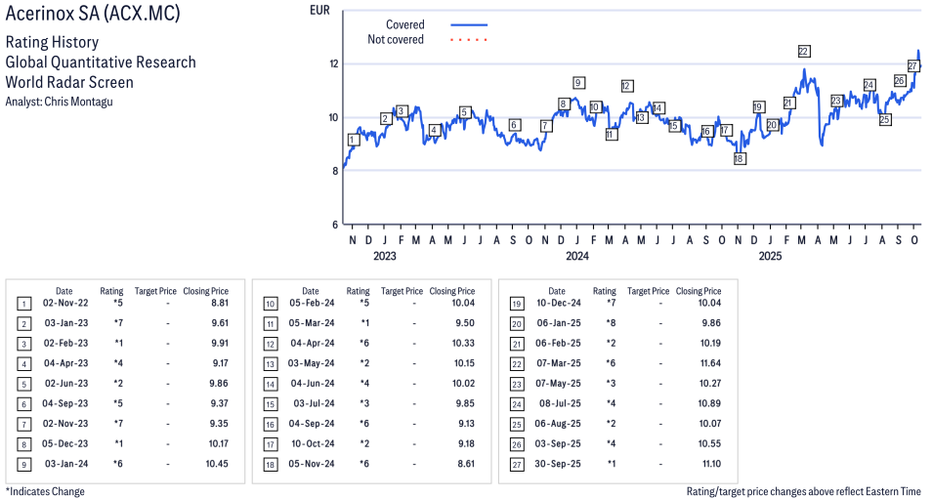This screenshot has width=932, height=498.
Task: Select chart marker 18 at the price low
Action: pyautogui.click(x=740, y=158)
